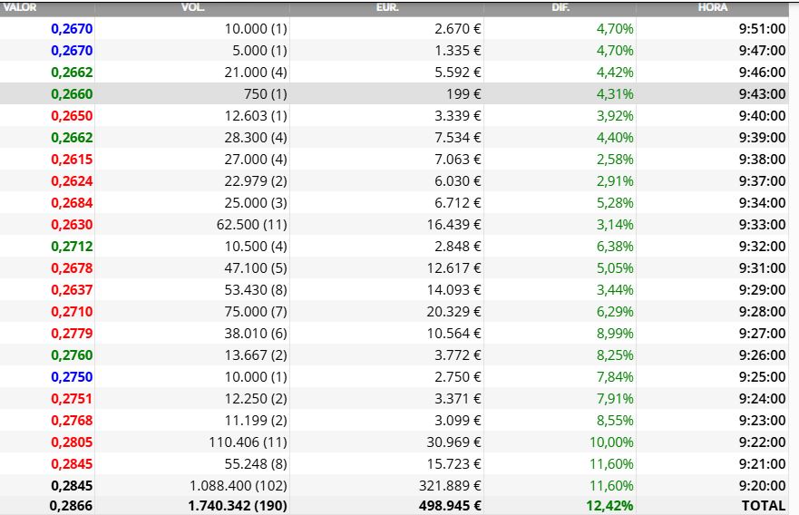
Task: Select the 321.889 € amount cell
Action: 450,486
